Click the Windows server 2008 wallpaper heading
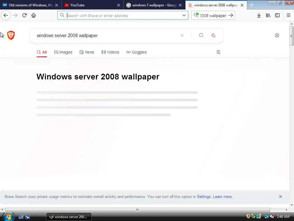Viewport: 294px width, 221px height. (98, 77)
